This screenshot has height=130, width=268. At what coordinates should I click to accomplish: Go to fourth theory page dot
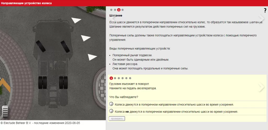(122, 10)
